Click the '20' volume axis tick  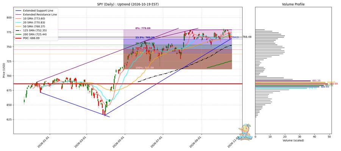click(x=285, y=137)
